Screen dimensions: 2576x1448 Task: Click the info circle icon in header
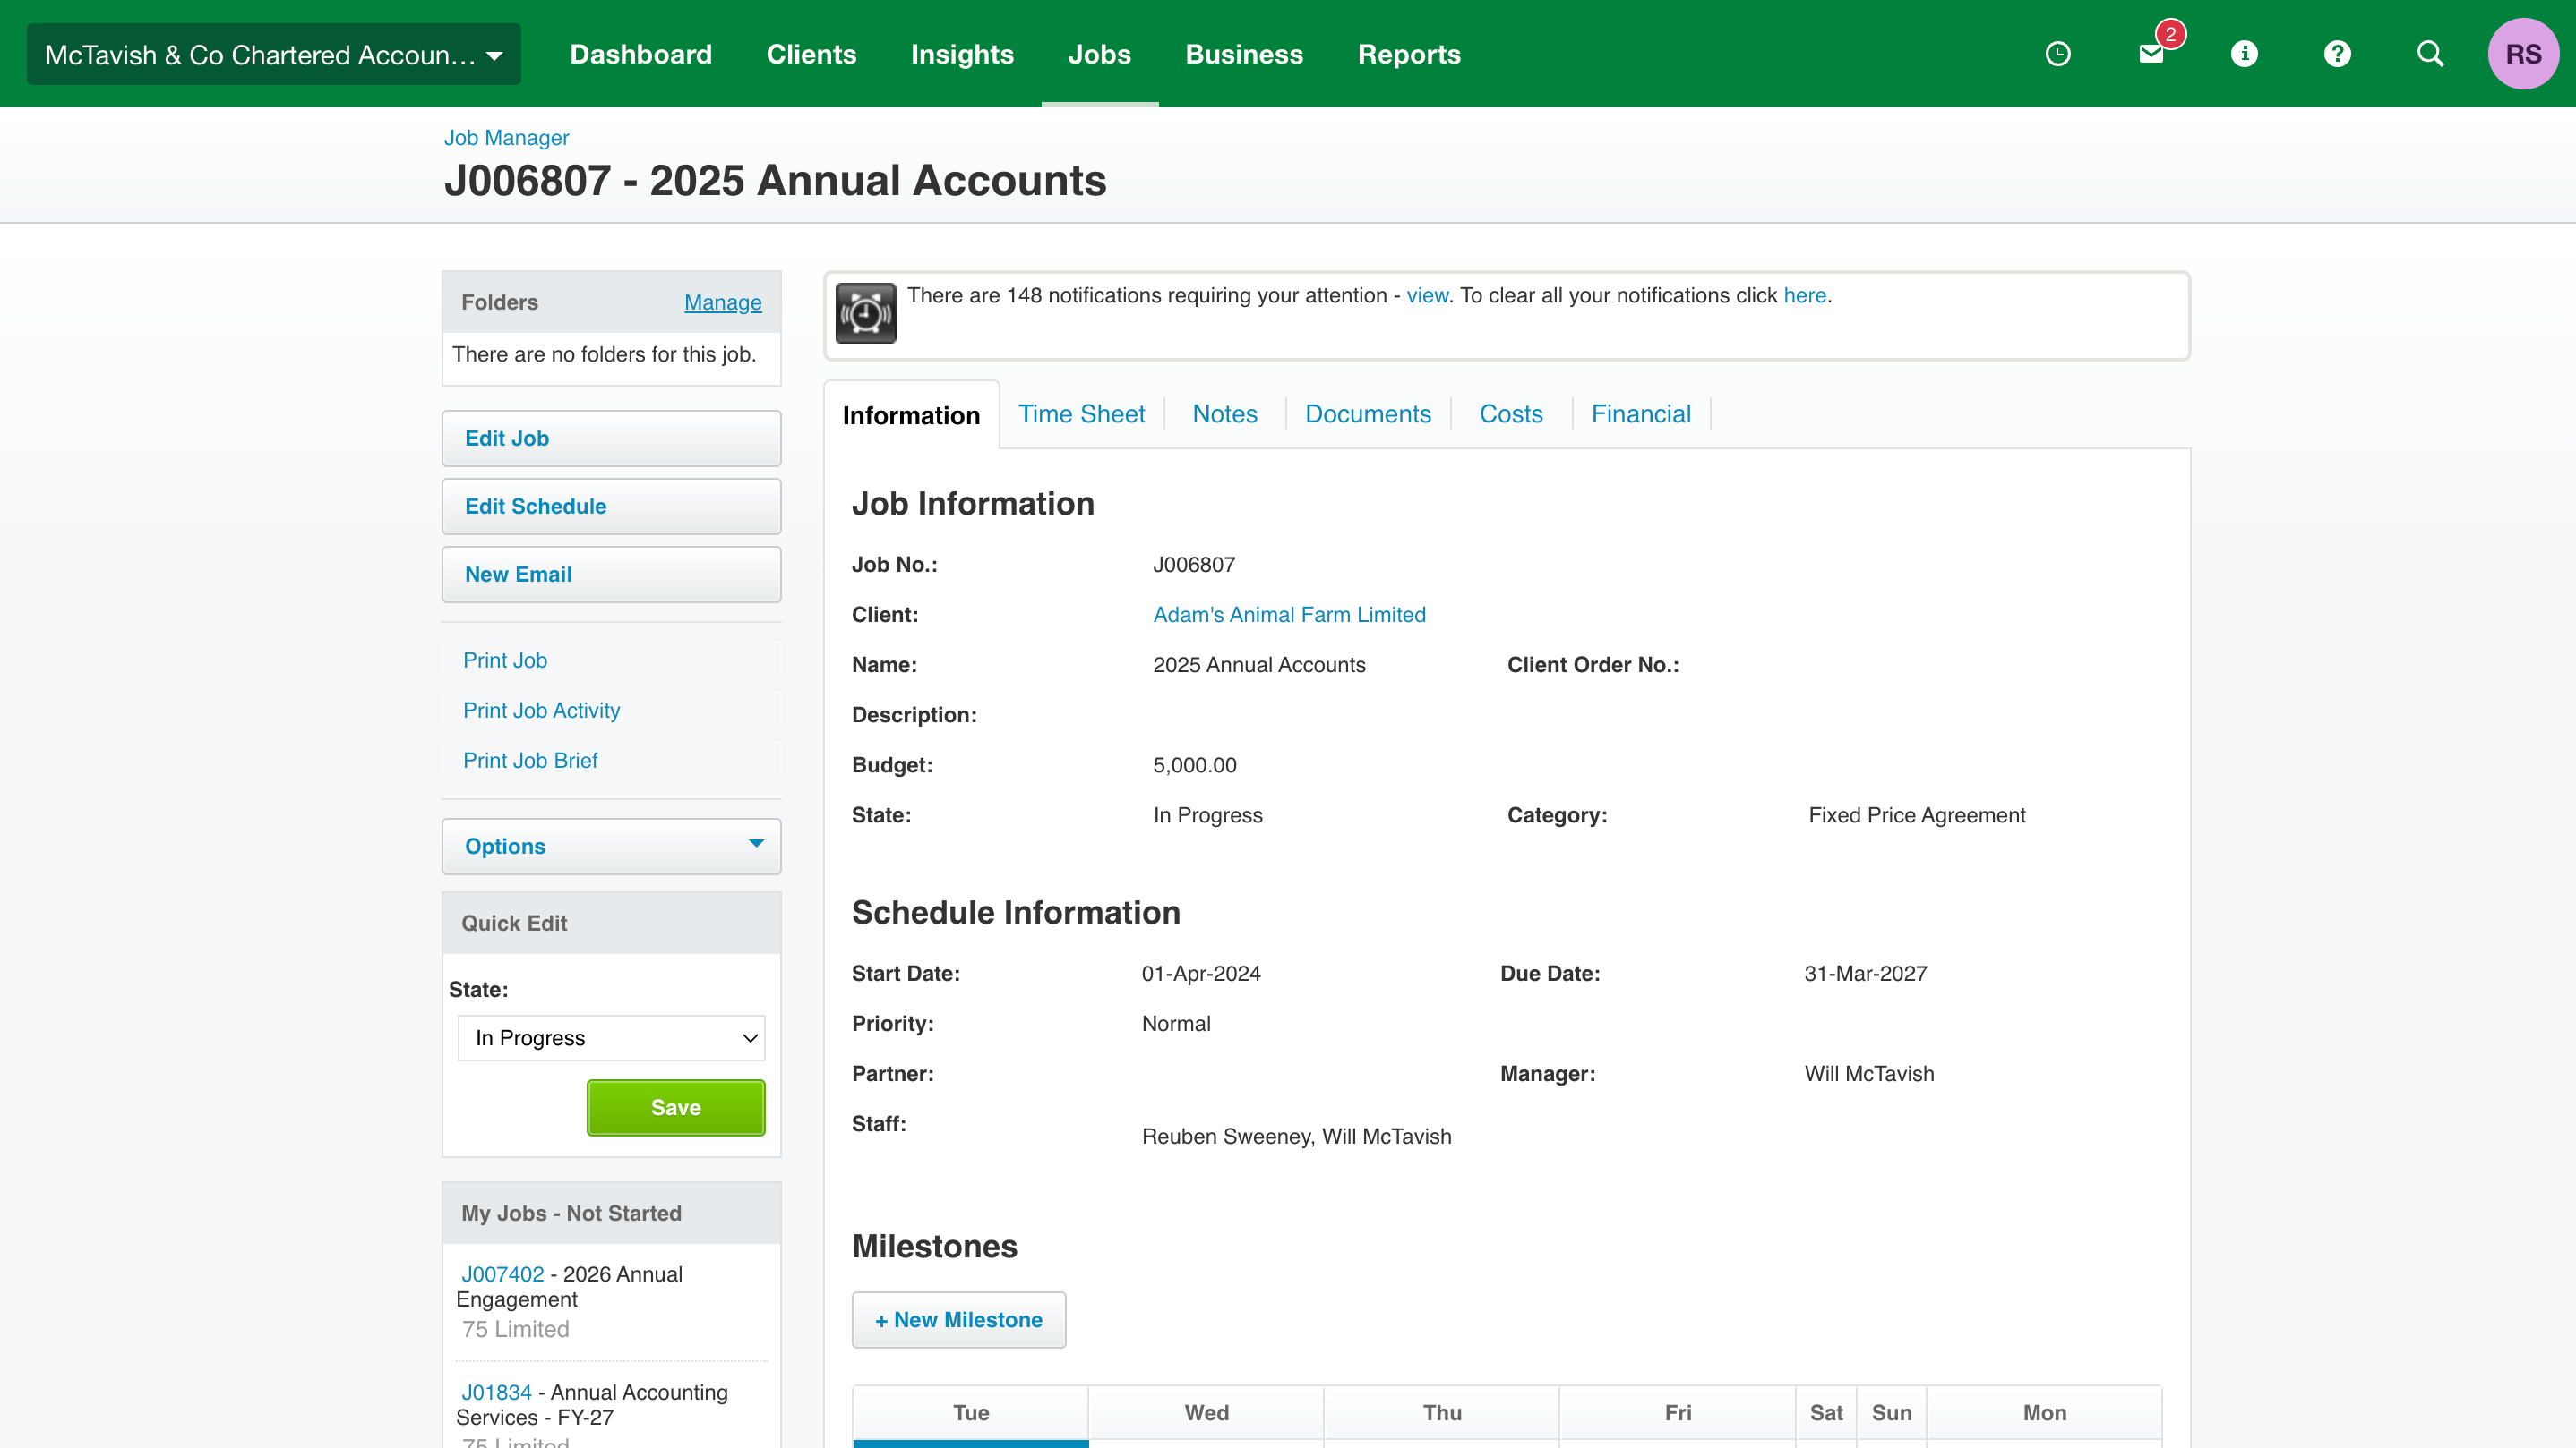(2244, 54)
